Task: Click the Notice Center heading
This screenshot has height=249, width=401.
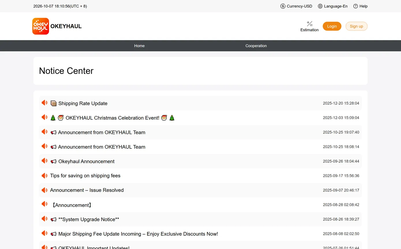Action: click(x=66, y=71)
